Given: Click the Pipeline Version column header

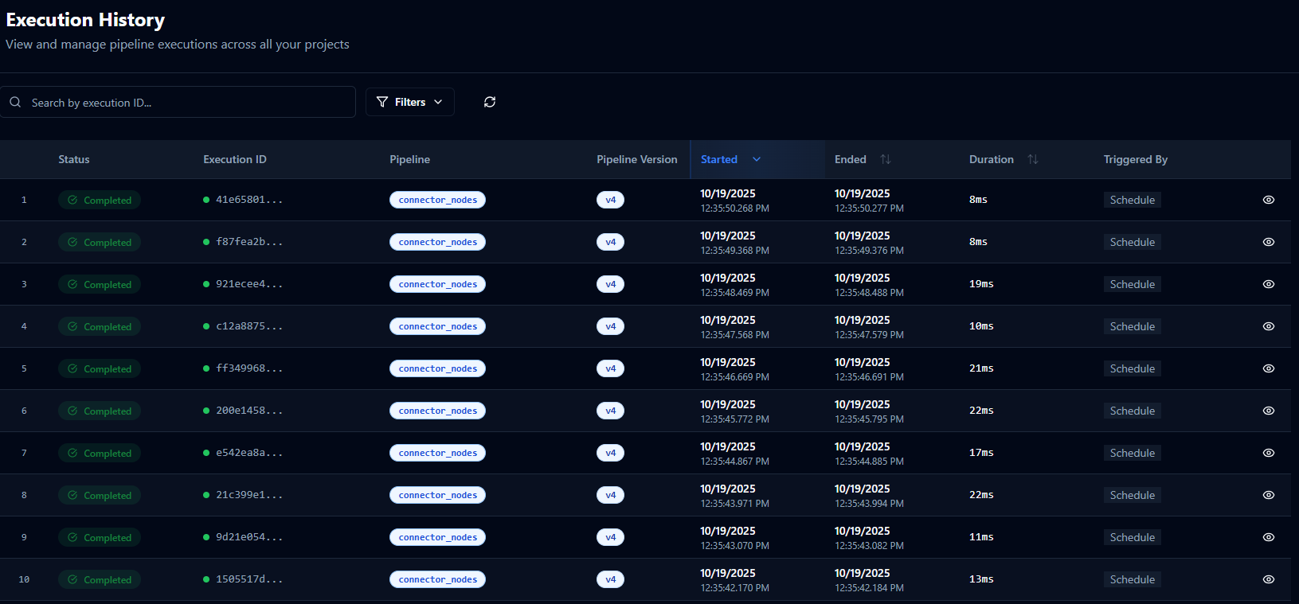Looking at the screenshot, I should pyautogui.click(x=637, y=159).
